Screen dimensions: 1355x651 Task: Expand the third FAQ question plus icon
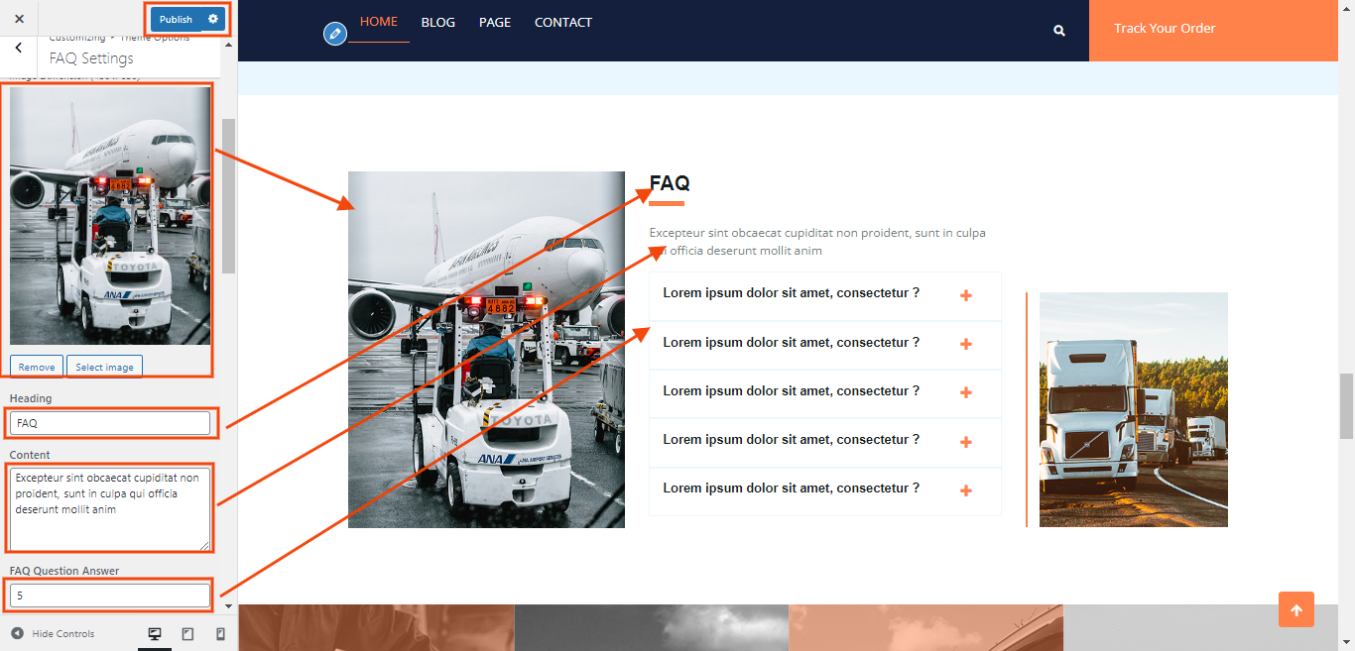coord(965,392)
